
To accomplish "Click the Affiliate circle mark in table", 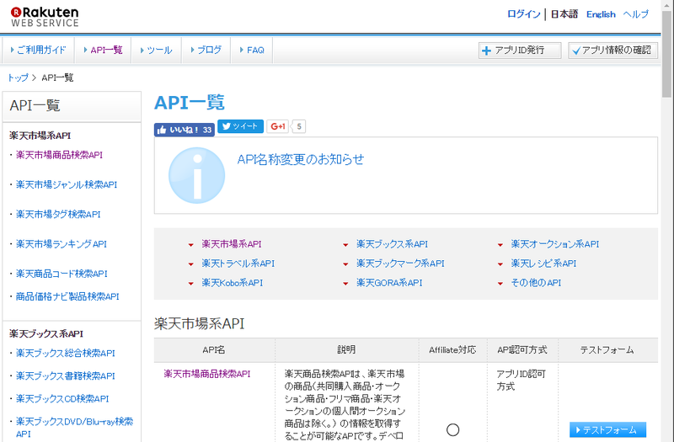I will (452, 429).
